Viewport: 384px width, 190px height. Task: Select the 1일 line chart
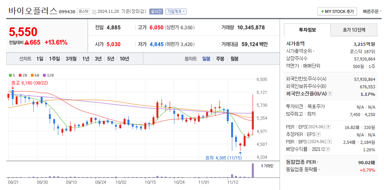pyautogui.click(x=39, y=59)
